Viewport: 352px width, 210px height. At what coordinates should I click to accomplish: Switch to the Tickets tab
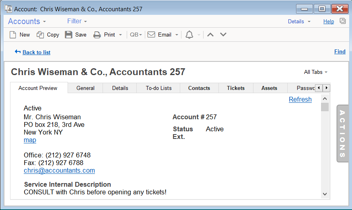(x=236, y=88)
